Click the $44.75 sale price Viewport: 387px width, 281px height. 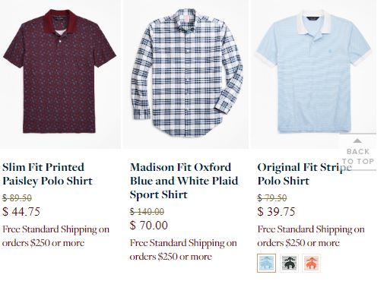click(x=21, y=211)
